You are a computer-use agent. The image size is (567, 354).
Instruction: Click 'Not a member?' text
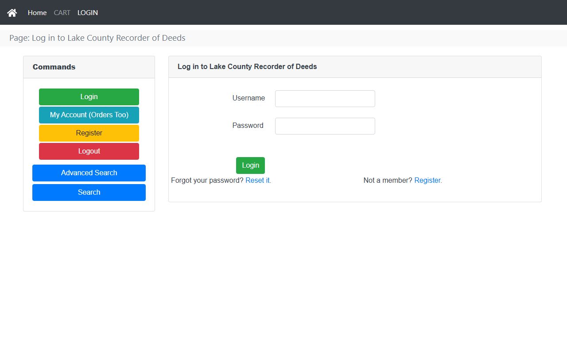tap(388, 181)
